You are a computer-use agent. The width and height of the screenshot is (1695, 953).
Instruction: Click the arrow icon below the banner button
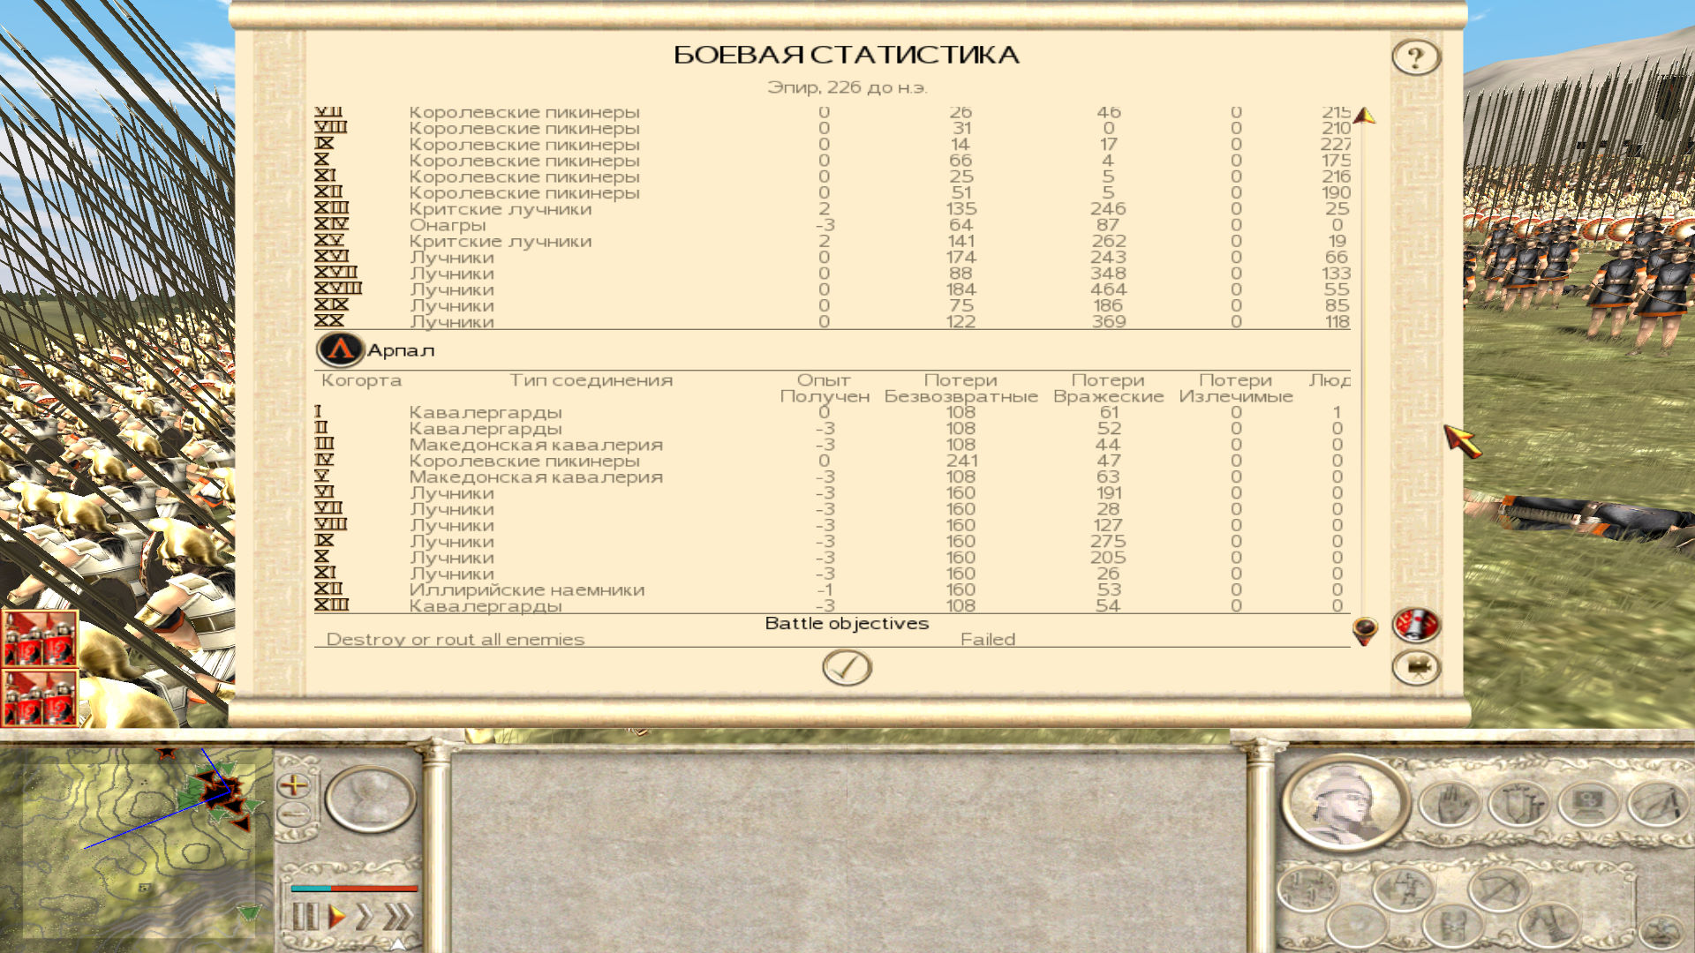[x=1416, y=668]
